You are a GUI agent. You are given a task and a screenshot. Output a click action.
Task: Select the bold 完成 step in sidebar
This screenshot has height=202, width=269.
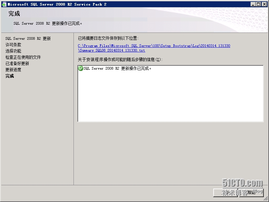click(x=10, y=76)
